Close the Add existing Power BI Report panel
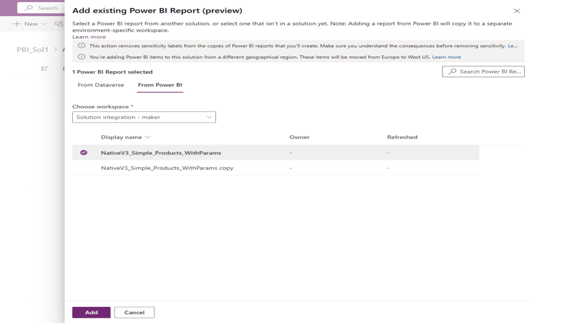The height and width of the screenshot is (323, 573). (517, 11)
